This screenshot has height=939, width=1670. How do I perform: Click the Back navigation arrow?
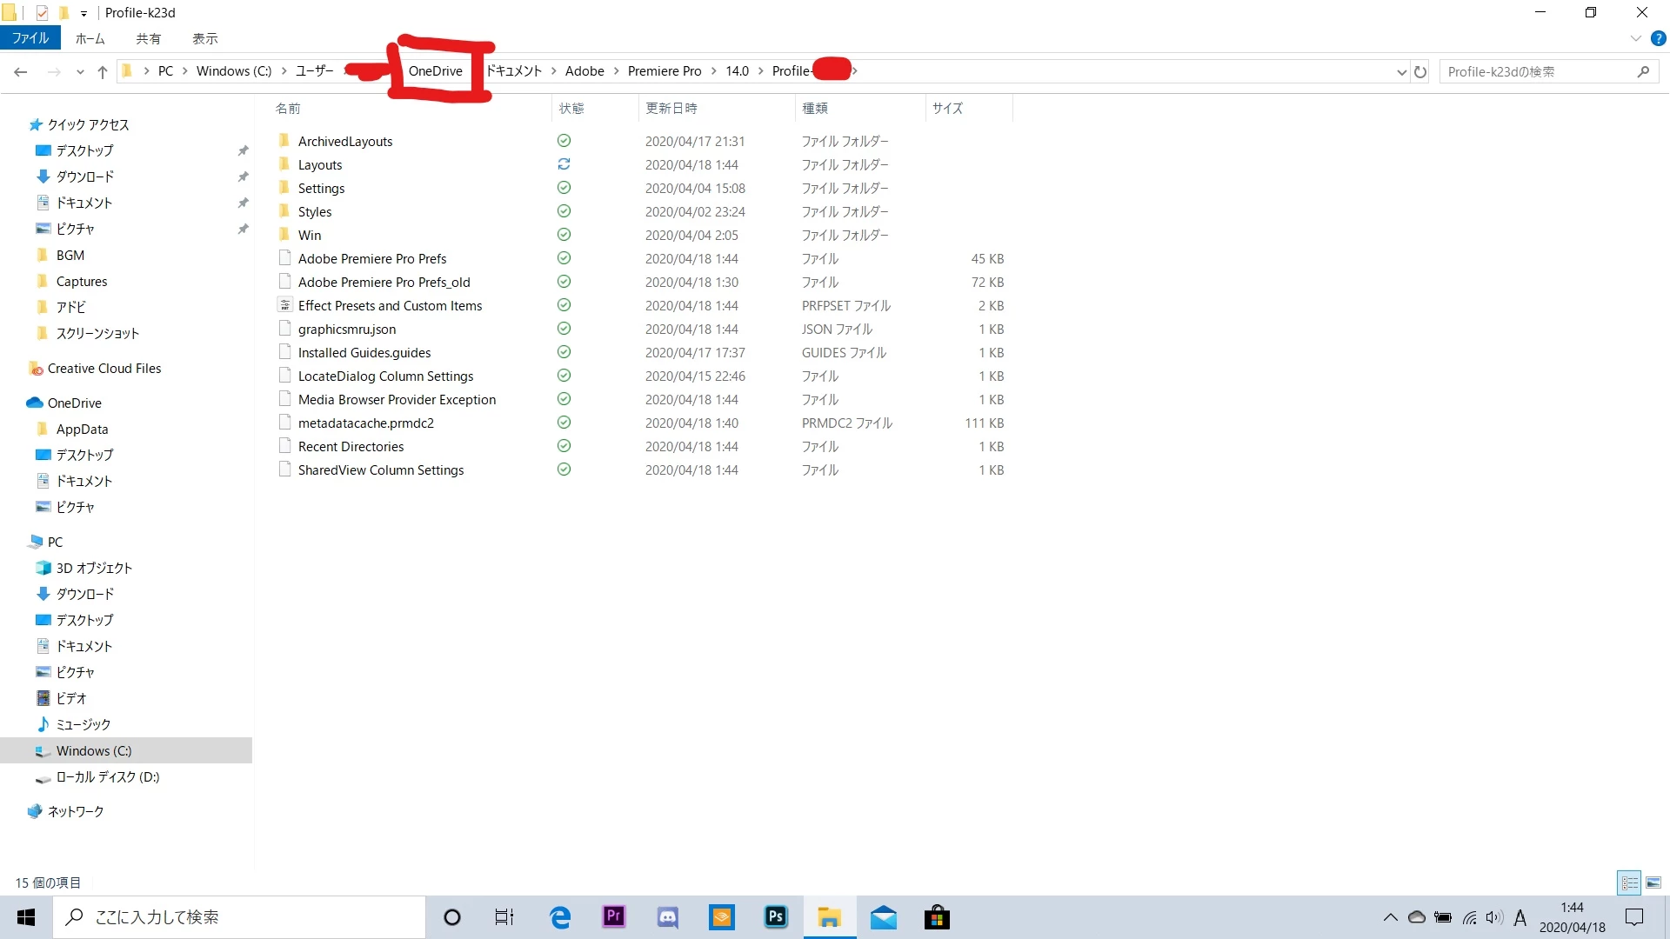[21, 72]
